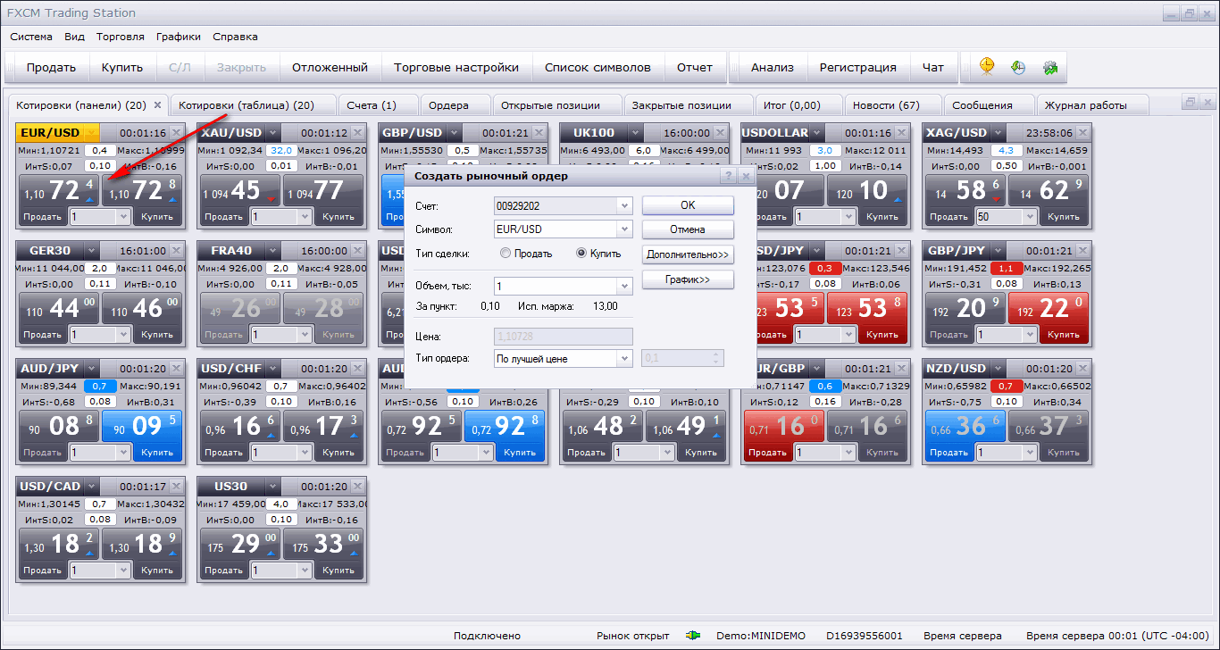Image resolution: width=1220 pixels, height=650 pixels.
Task: Click the Рынок открыт status bar text
Action: click(x=632, y=636)
